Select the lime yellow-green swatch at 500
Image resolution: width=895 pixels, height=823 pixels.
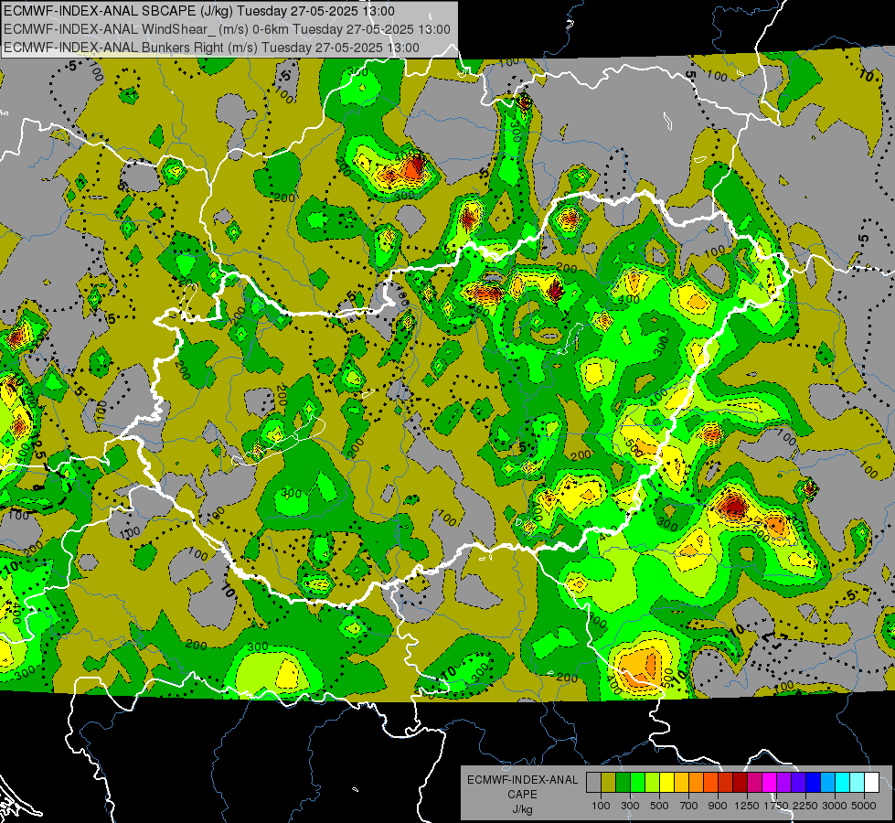(652, 783)
